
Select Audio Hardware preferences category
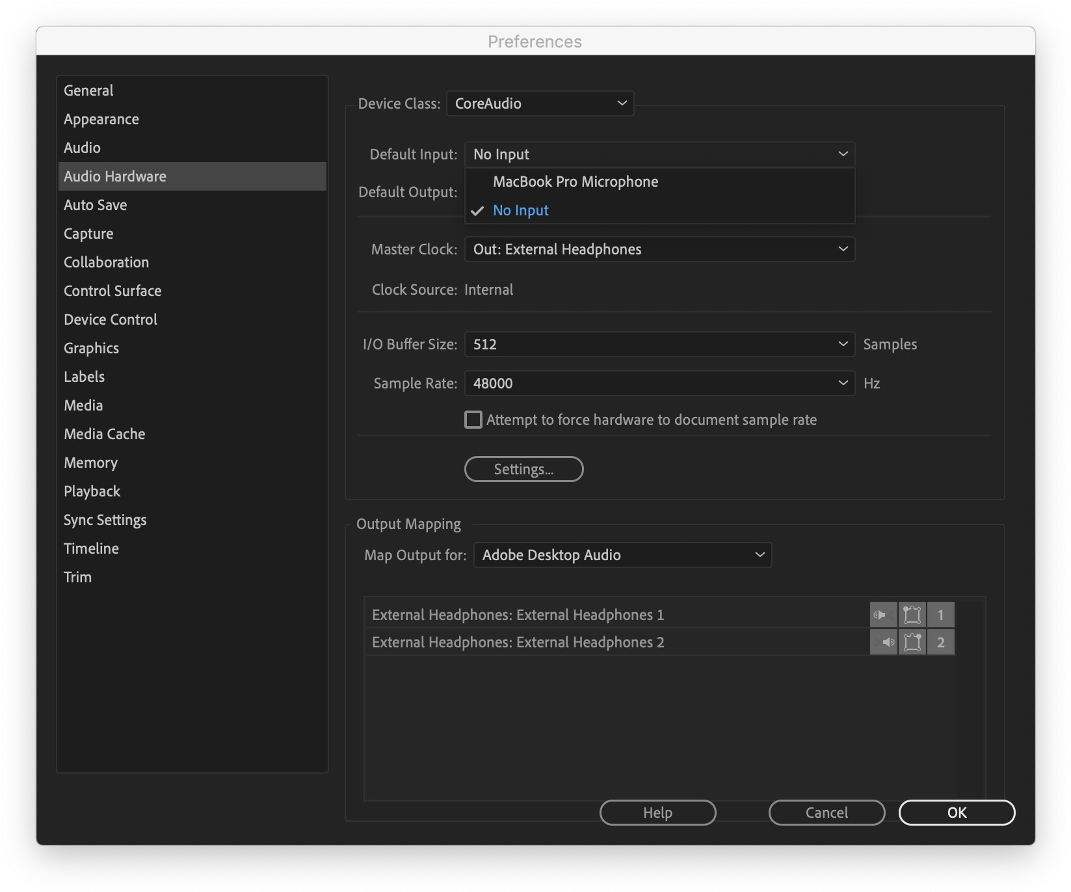tap(192, 176)
